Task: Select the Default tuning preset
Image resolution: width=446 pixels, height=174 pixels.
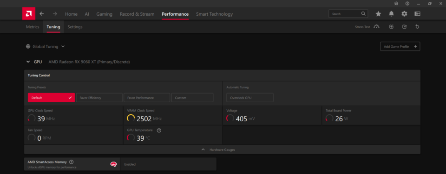Action: click(x=51, y=98)
